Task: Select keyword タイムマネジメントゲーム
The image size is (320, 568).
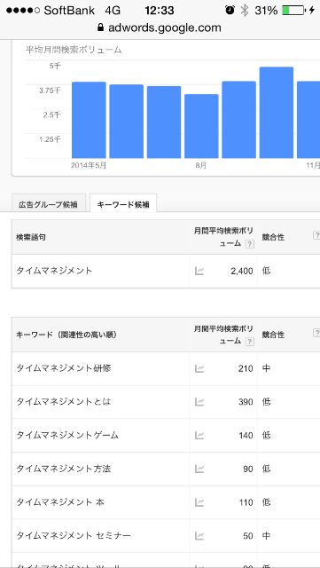Action: tap(67, 435)
